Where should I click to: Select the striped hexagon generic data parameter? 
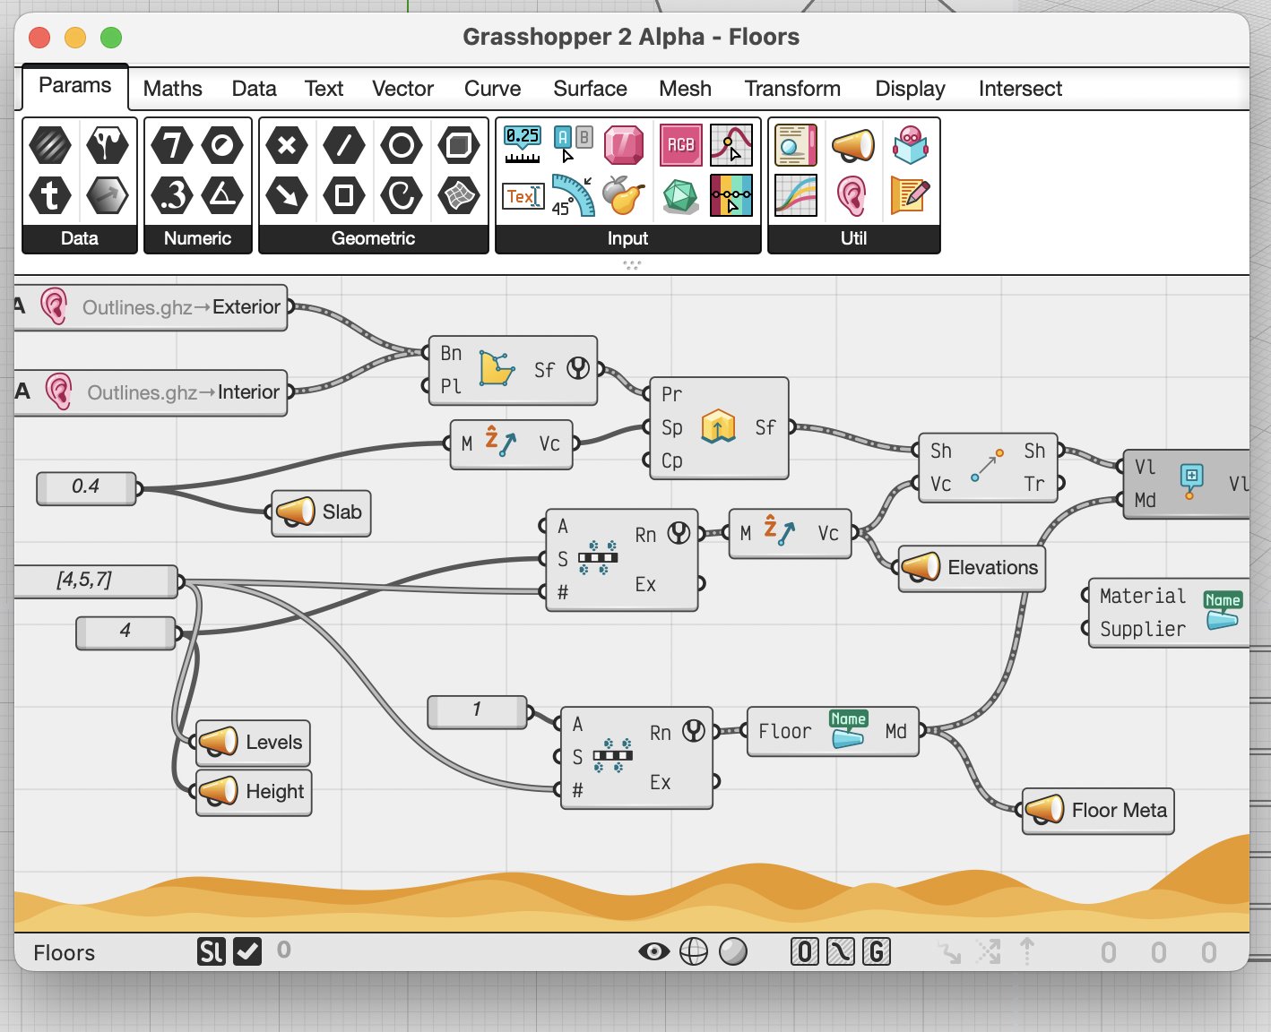click(50, 145)
